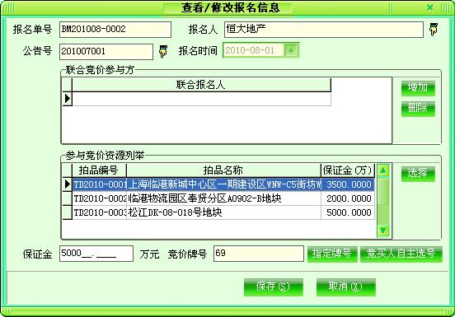
Task: Click the empty first row under 联合报名人
Action: [201, 99]
